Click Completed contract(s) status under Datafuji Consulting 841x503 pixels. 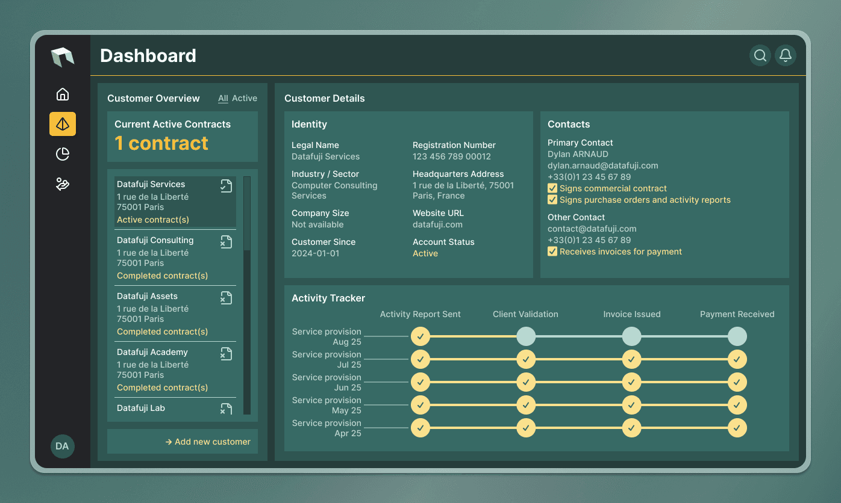coord(162,276)
